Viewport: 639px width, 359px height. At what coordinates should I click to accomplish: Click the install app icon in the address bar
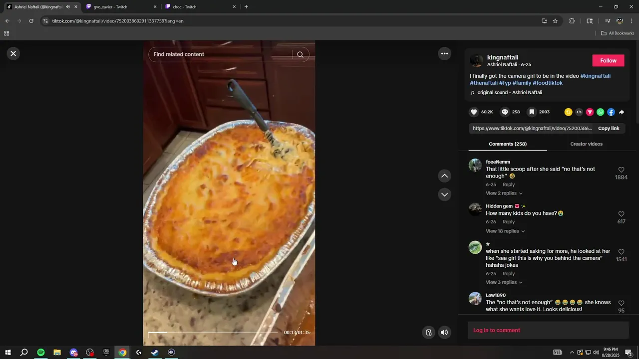coord(544,21)
